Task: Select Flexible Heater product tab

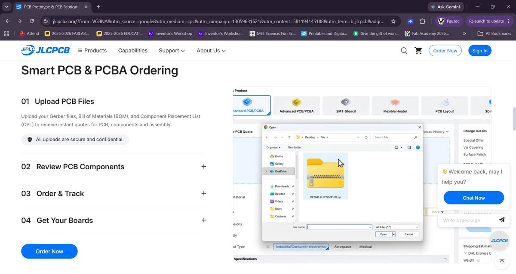Action: (x=395, y=106)
